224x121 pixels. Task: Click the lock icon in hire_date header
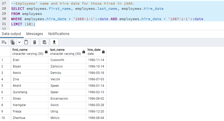[103, 52]
